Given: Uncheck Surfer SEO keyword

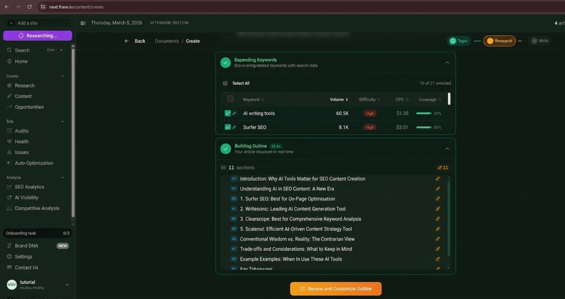Looking at the screenshot, I should [228, 127].
